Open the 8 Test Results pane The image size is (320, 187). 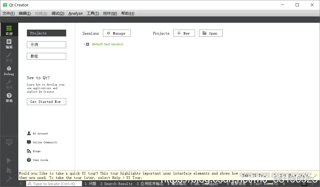(x=264, y=184)
